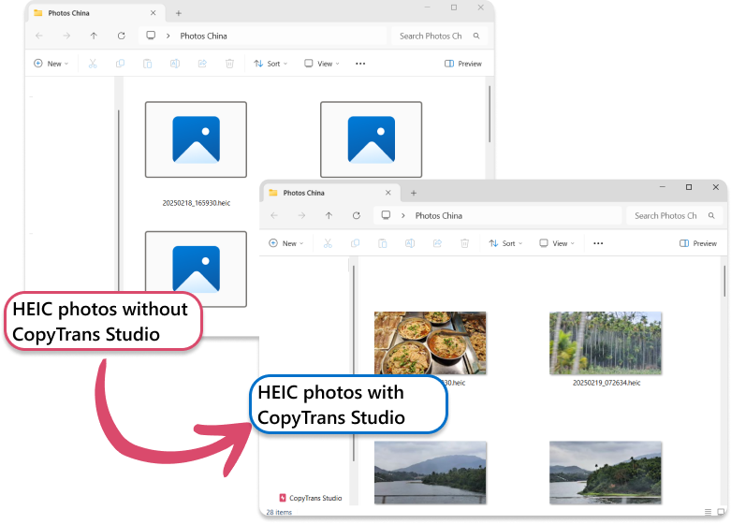Open See more ellipsis in front window
The height and width of the screenshot is (524, 731).
(598, 243)
